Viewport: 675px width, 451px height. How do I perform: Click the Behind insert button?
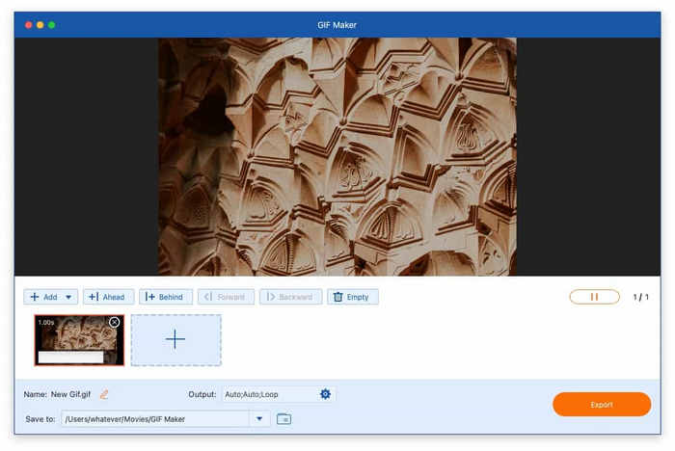pos(165,297)
